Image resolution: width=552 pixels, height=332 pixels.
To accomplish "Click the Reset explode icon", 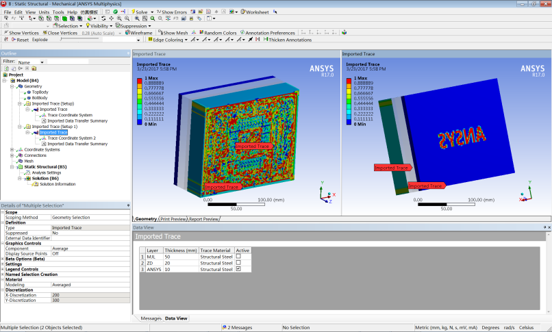I will [14, 40].
